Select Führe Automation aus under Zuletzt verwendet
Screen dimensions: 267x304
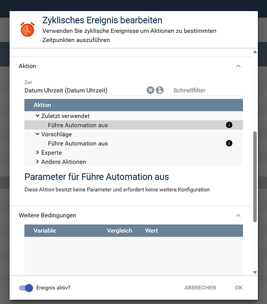133,125
